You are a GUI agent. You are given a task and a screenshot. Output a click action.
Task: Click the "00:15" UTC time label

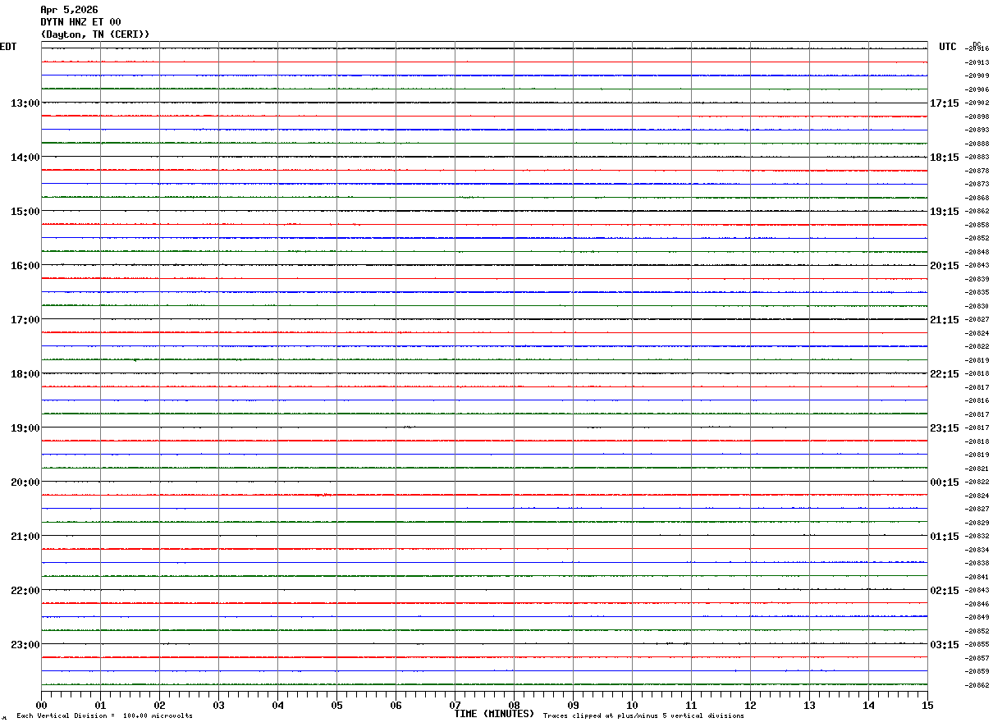pyautogui.click(x=944, y=482)
